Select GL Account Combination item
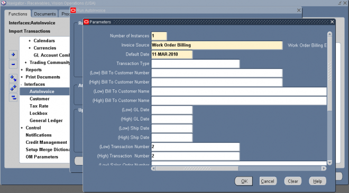This screenshot has height=193, width=349. (51, 55)
